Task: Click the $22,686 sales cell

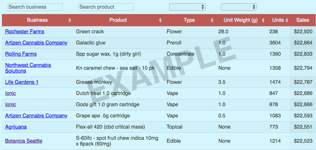Action: pos(303,93)
